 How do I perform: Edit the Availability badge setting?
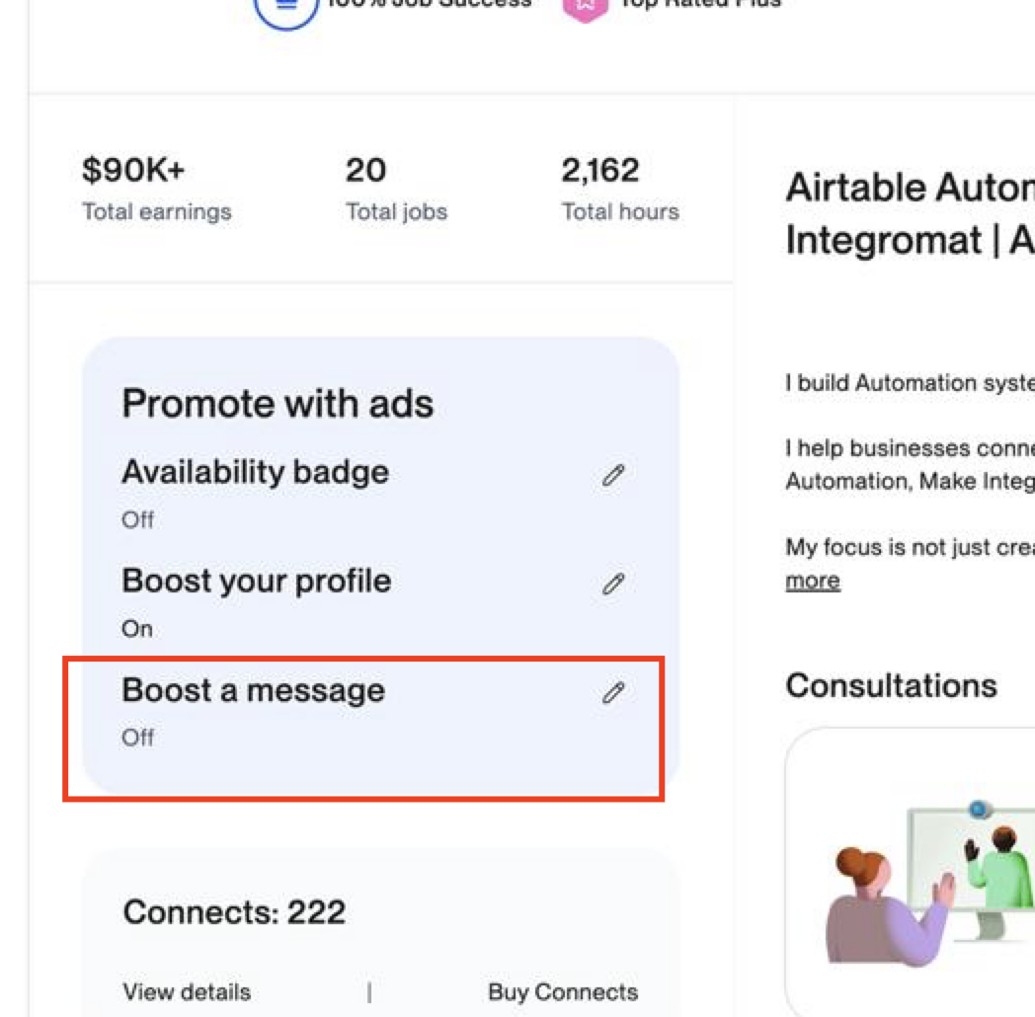click(x=613, y=475)
